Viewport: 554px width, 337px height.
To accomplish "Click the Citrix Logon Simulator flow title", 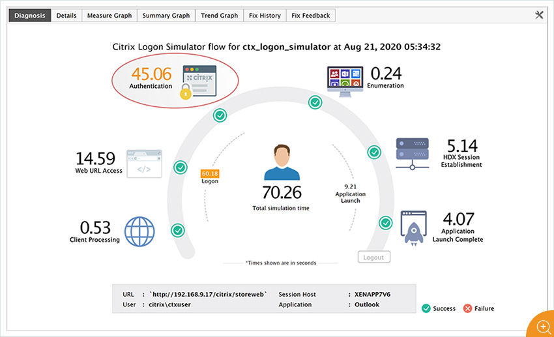I will (x=276, y=47).
